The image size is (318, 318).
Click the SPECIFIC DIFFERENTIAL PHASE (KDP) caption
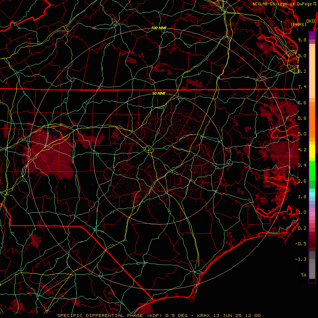click(110, 316)
